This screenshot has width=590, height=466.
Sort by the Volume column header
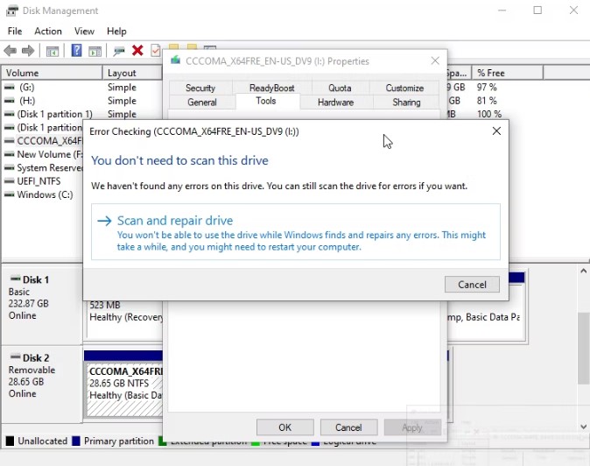pos(52,73)
